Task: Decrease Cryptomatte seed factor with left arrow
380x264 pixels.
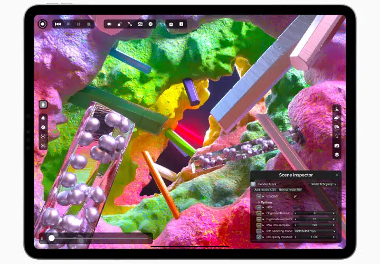Action: tap(296, 219)
